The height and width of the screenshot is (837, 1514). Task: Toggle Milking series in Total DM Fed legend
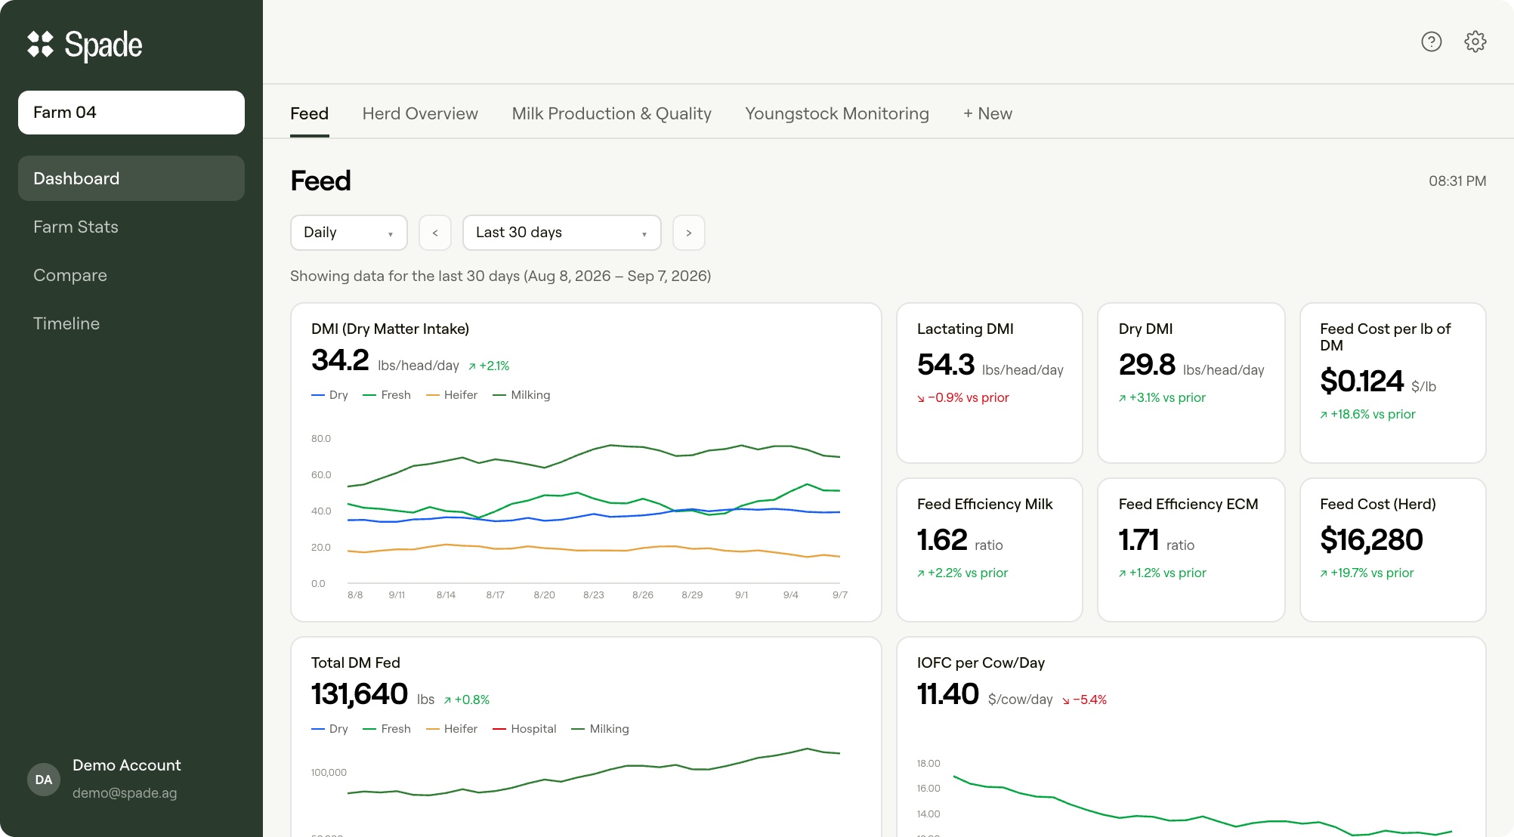[600, 729]
